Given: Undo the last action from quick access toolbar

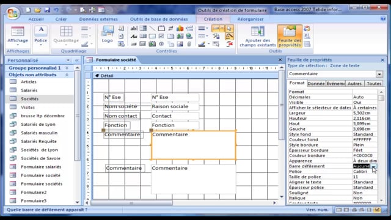Looking at the screenshot, I should 56,10.
